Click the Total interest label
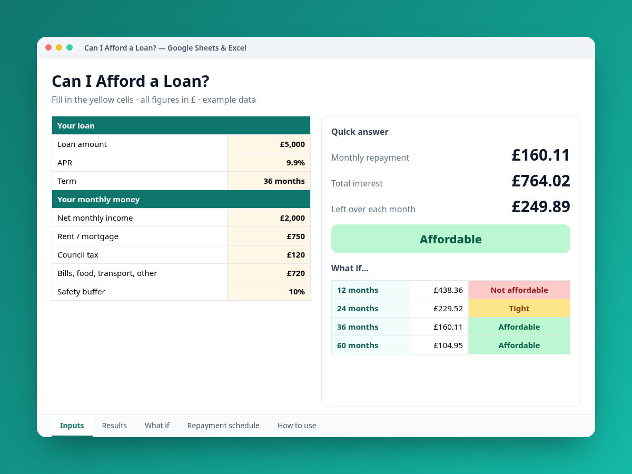This screenshot has width=632, height=474. [x=357, y=183]
